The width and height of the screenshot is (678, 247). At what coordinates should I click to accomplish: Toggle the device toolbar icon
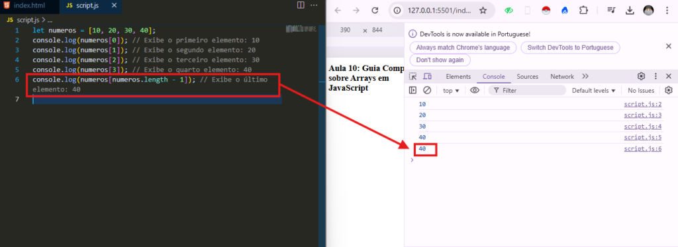pyautogui.click(x=427, y=77)
